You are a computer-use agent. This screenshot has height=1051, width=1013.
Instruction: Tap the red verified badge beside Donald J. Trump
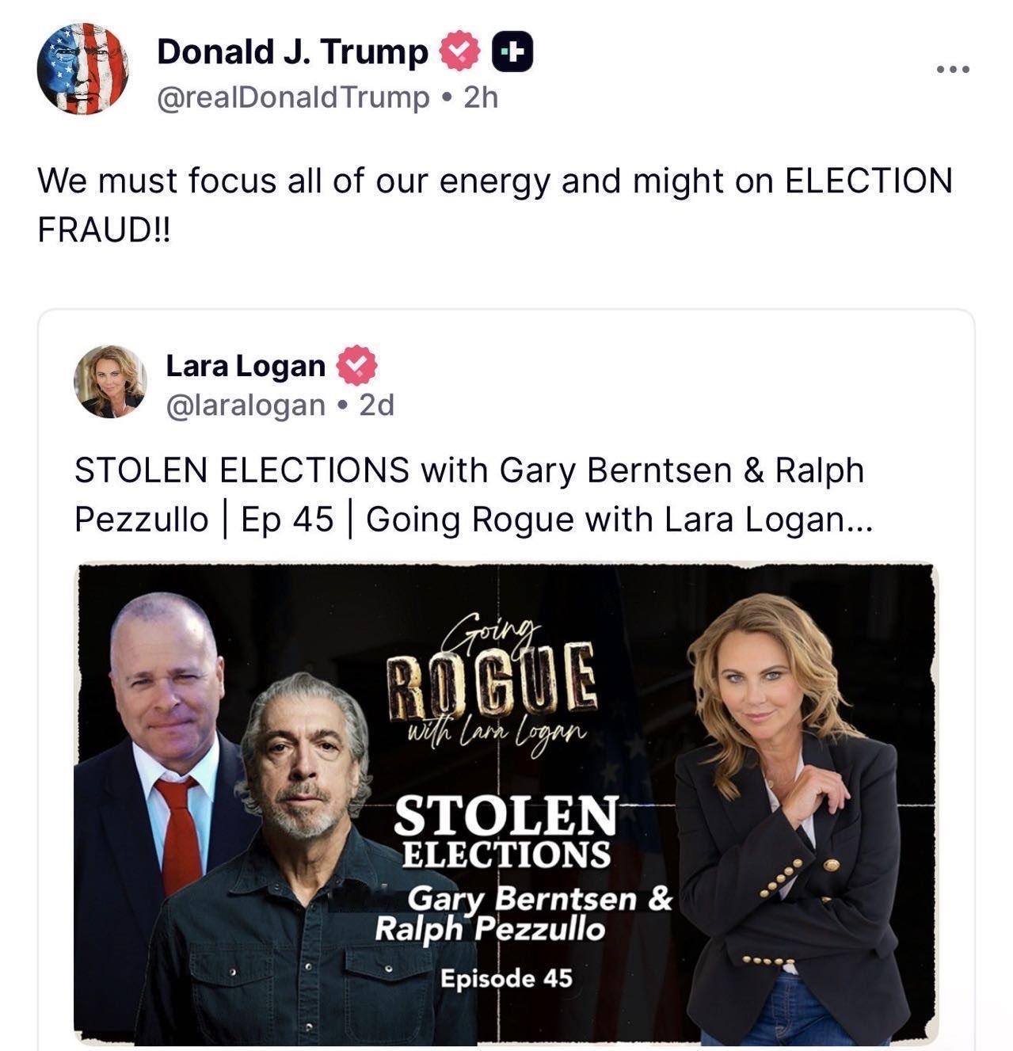tap(459, 51)
